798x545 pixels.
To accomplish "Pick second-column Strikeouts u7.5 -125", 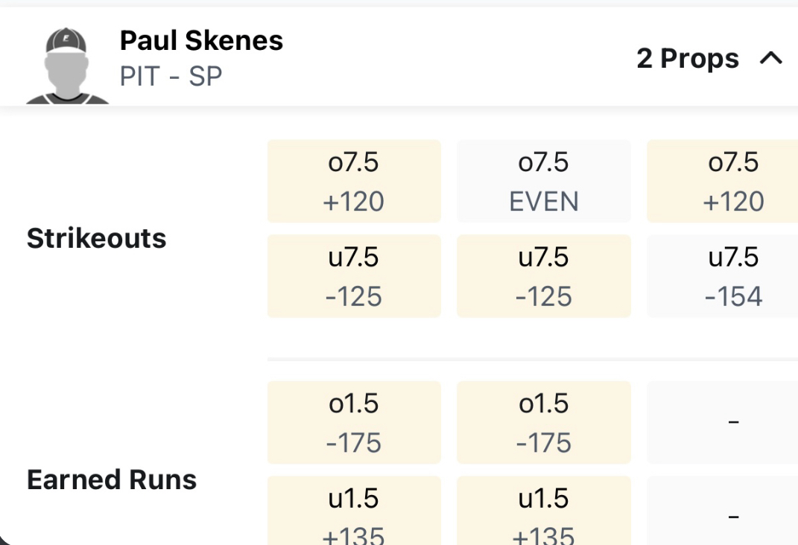I will click(543, 276).
